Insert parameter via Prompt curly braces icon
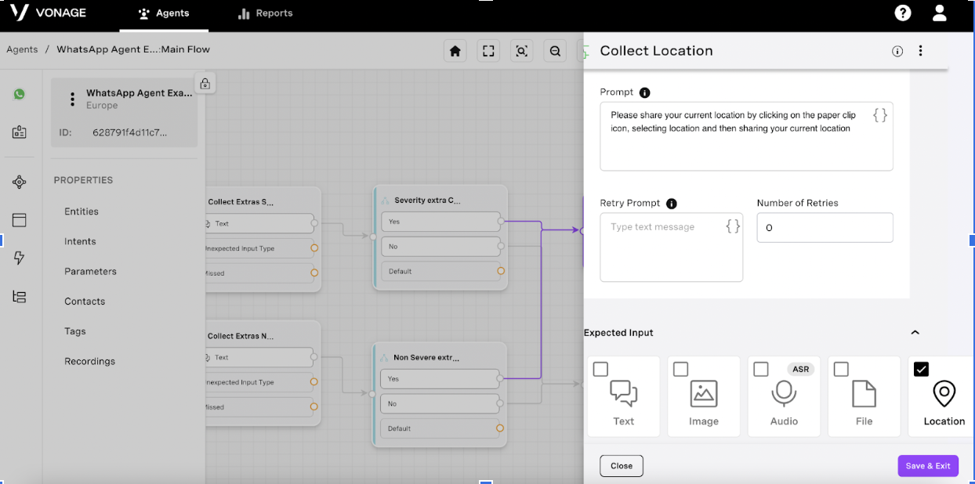 tap(880, 115)
